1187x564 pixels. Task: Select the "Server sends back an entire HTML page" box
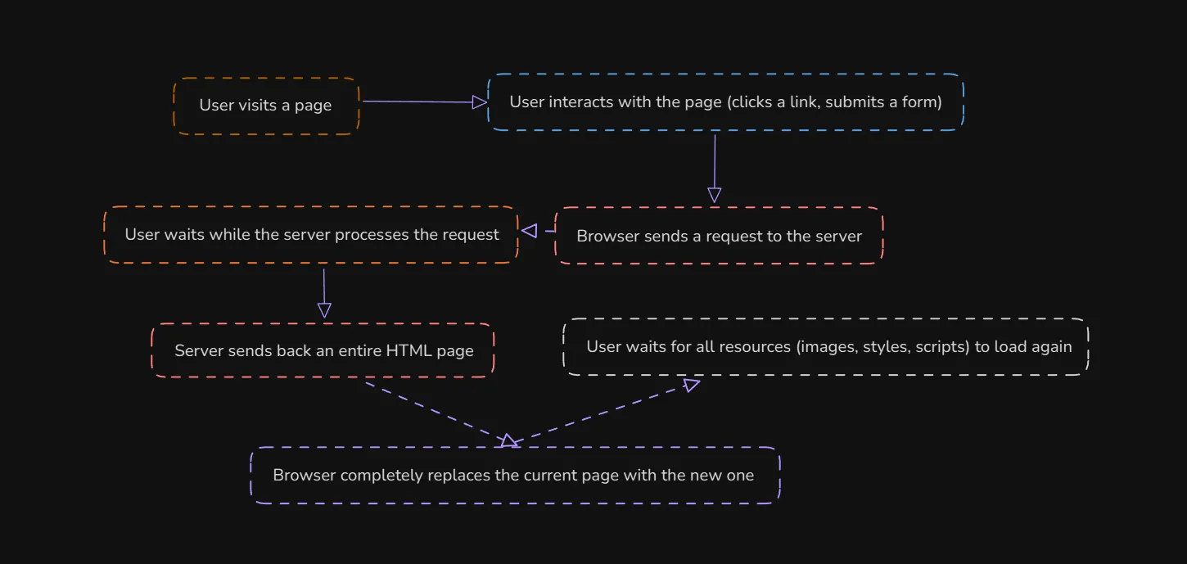[x=323, y=350]
